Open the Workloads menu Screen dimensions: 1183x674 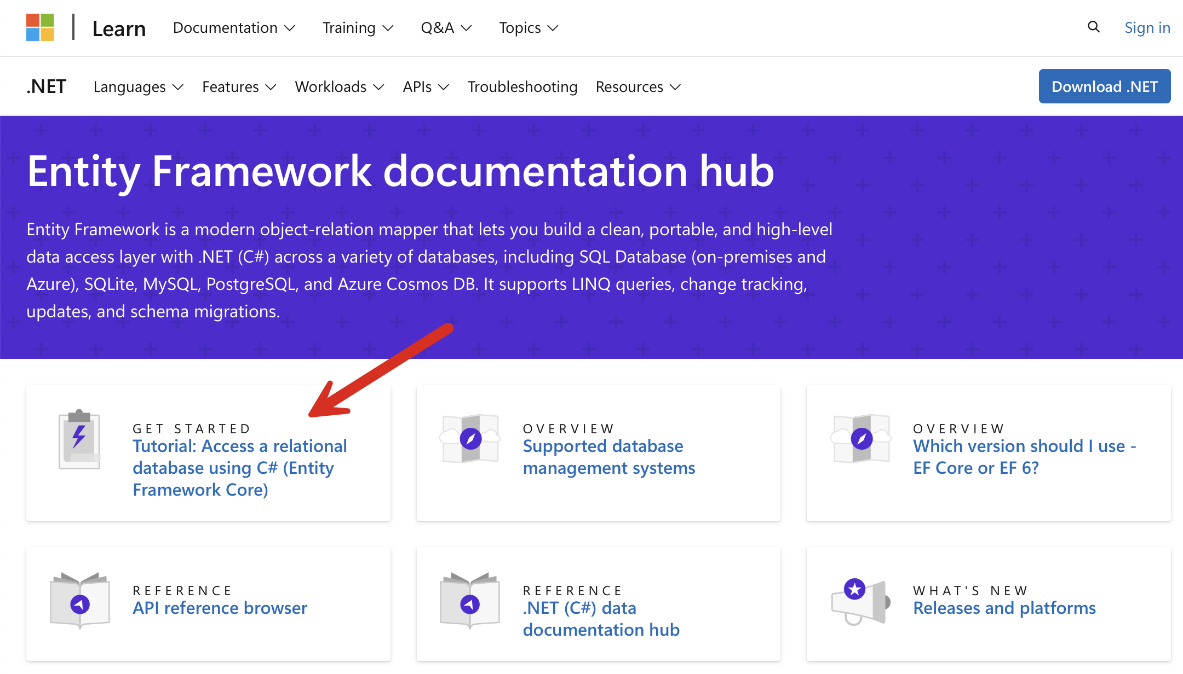[x=339, y=87]
